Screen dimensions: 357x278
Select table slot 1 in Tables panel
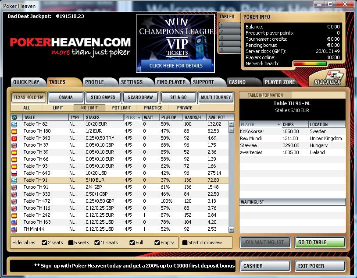pos(229,25)
